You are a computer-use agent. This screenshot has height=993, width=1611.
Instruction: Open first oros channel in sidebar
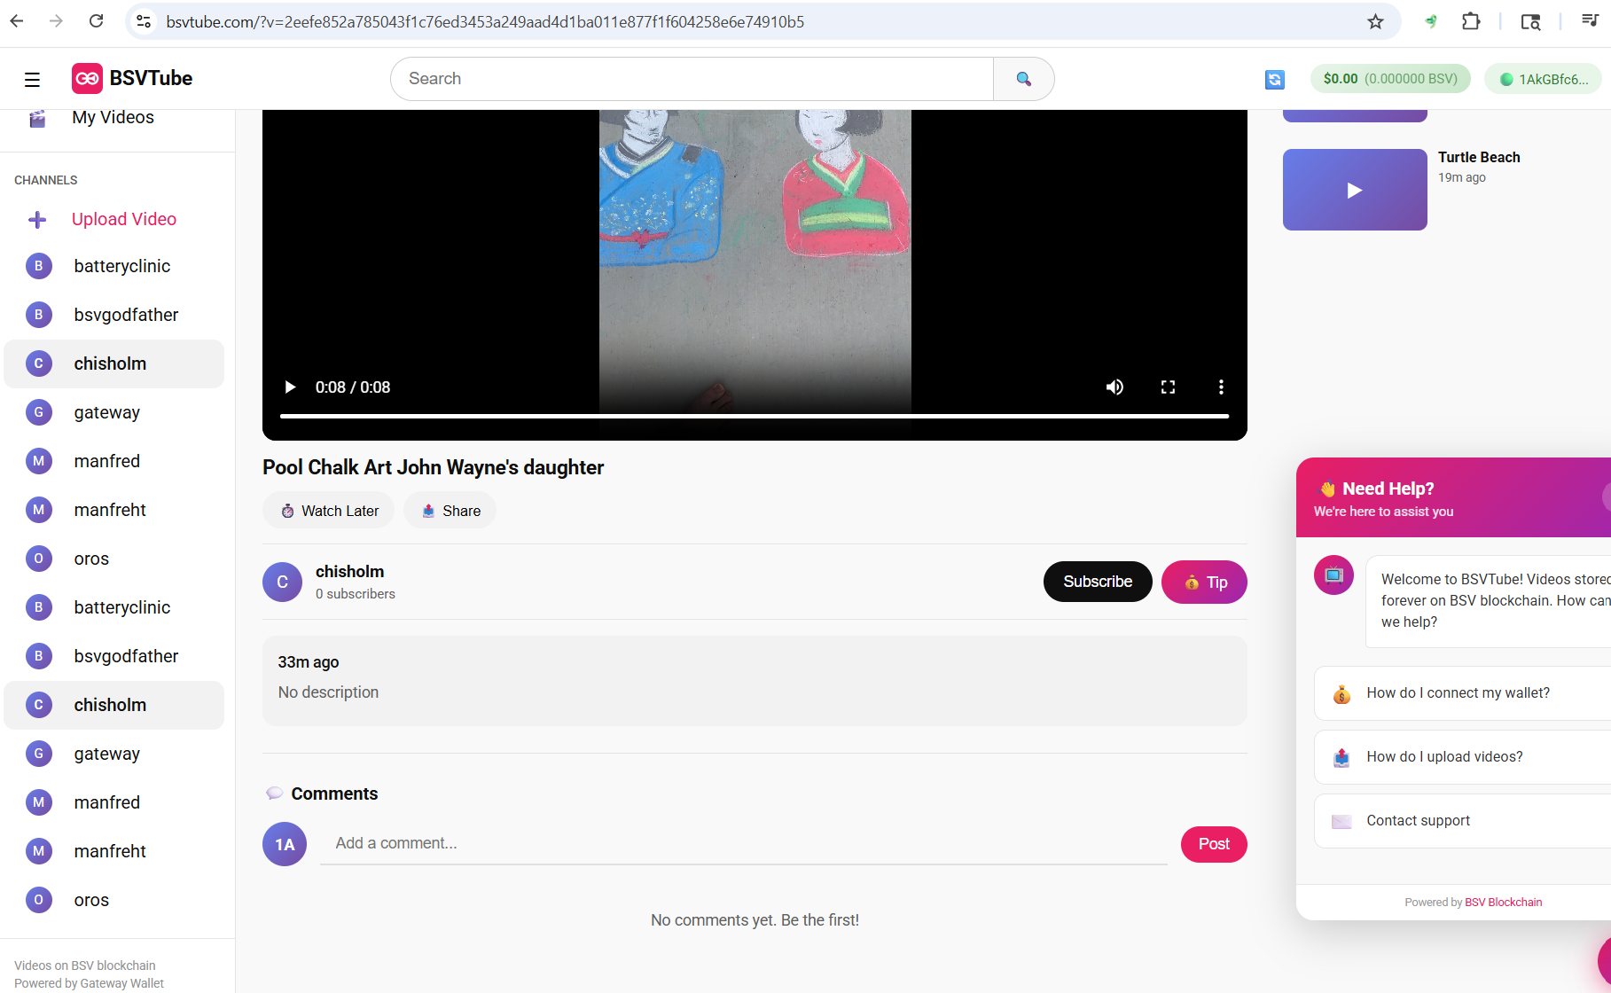pyautogui.click(x=113, y=559)
